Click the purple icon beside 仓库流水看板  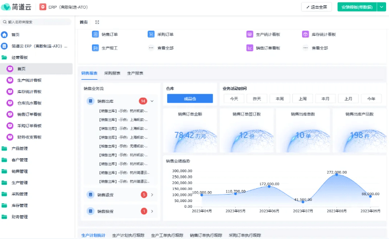coord(10,103)
